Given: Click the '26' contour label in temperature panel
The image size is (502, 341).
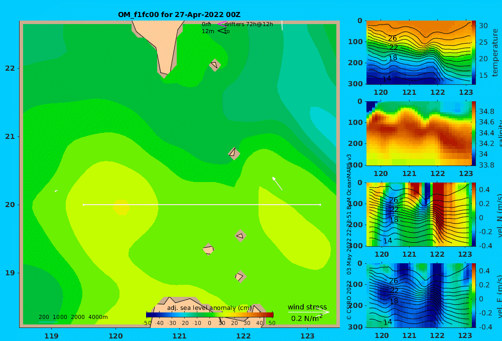Looking at the screenshot, I should pyautogui.click(x=393, y=39).
